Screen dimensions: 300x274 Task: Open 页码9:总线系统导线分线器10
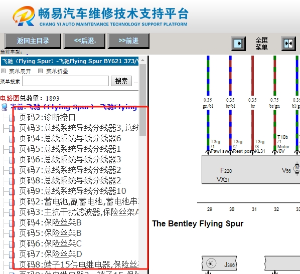pyautogui.click(x=73, y=191)
